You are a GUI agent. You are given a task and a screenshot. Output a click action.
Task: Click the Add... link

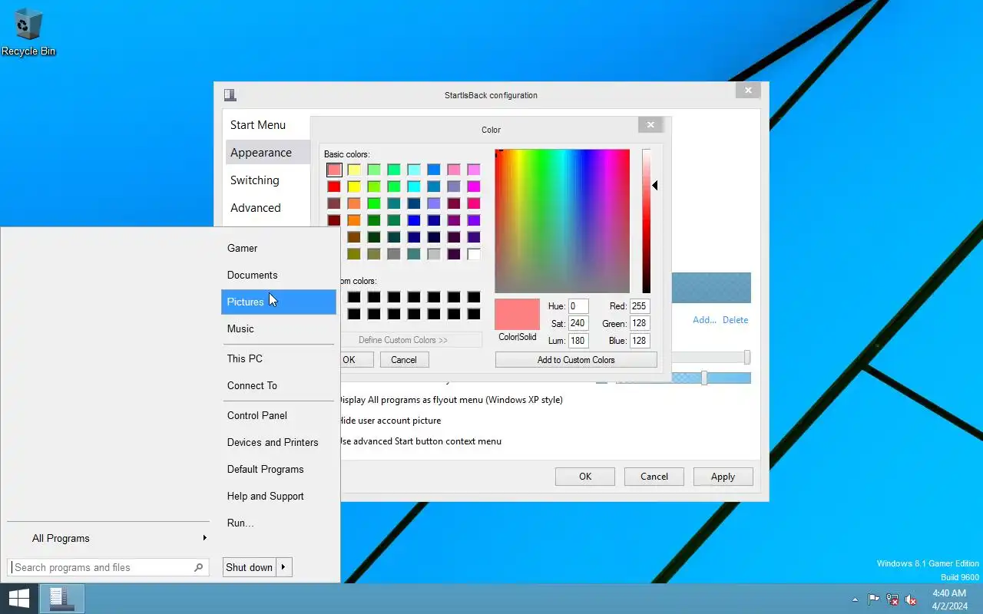point(704,320)
